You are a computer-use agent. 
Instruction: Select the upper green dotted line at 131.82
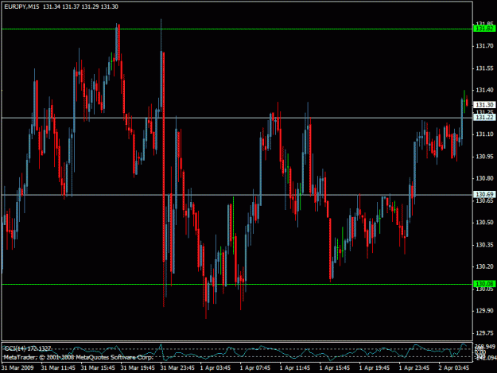click(x=237, y=29)
